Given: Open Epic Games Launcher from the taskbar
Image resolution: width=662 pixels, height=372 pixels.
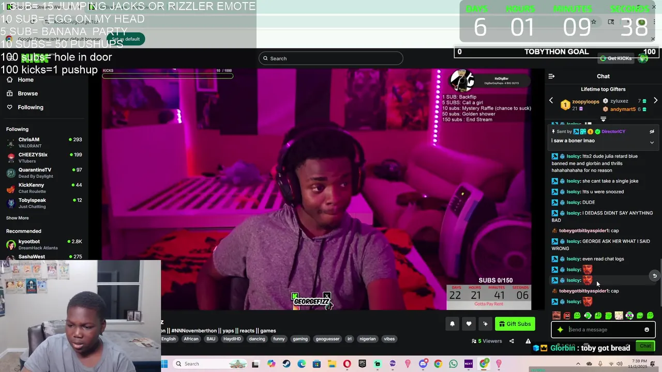Looking at the screenshot, I should 362,364.
